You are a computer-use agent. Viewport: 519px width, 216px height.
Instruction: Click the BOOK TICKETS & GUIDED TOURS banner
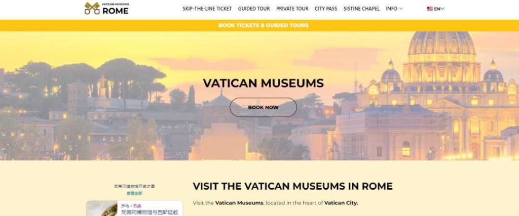(263, 25)
